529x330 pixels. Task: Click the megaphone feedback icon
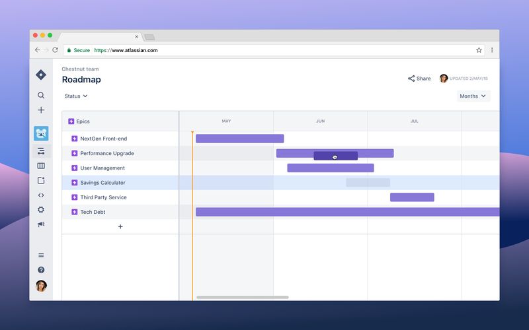pos(41,224)
